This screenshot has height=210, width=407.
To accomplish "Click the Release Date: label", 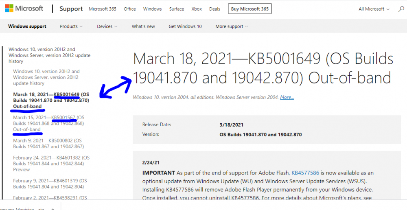I will [157, 125].
